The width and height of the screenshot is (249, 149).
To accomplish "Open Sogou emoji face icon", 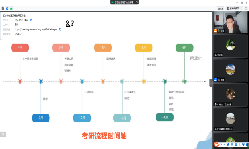I will coord(228,145).
